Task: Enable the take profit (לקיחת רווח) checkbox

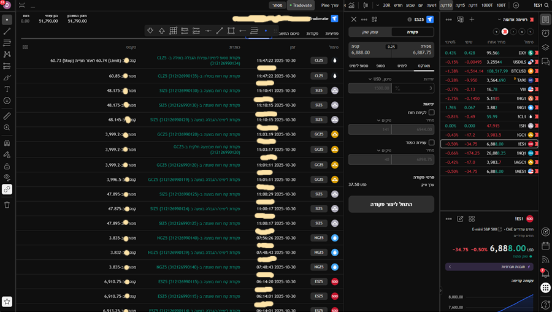Action: click(x=431, y=113)
